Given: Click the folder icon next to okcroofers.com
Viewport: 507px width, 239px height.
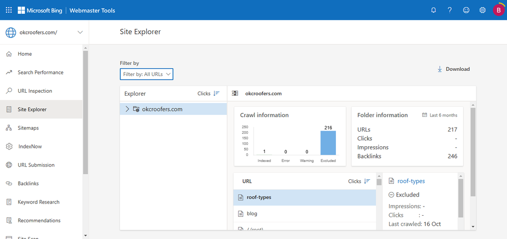Looking at the screenshot, I should (x=136, y=109).
